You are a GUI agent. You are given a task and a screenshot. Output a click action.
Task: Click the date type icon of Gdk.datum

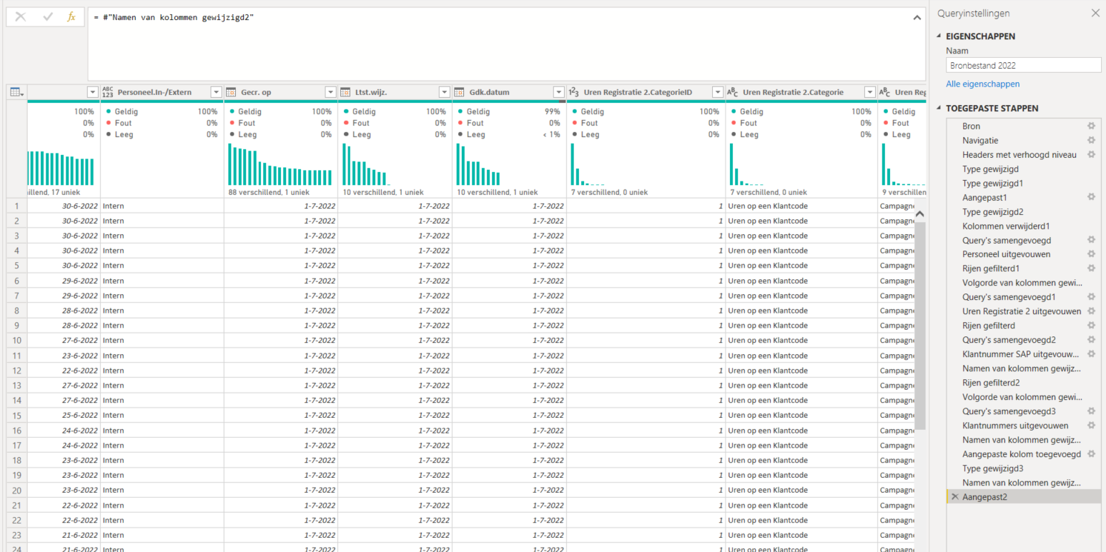[460, 92]
